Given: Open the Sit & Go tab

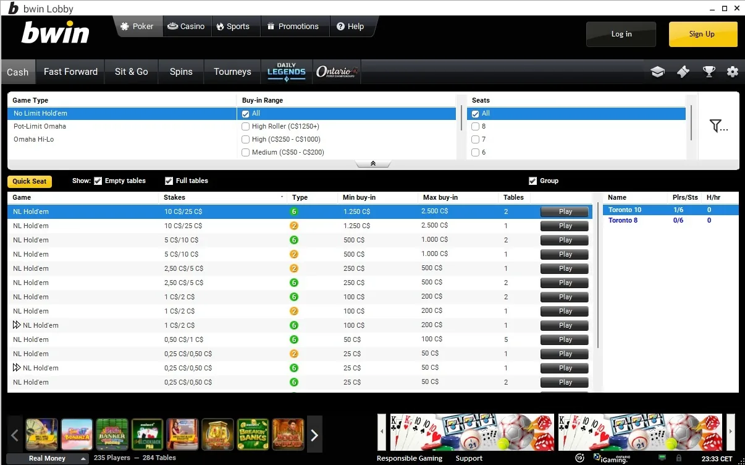Looking at the screenshot, I should (x=131, y=72).
